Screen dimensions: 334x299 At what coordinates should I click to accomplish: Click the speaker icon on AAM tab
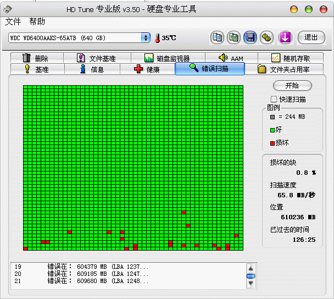click(223, 58)
